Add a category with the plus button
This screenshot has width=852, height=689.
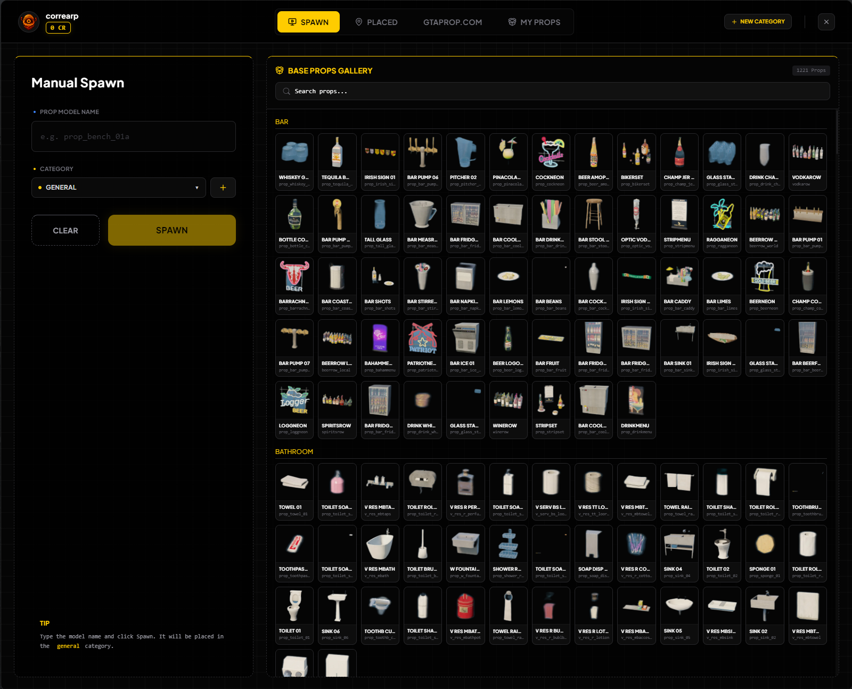[223, 188]
